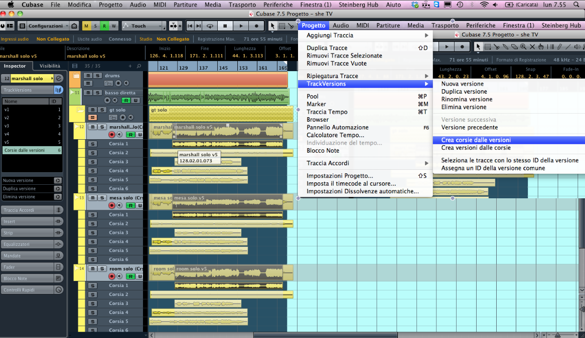Select the hand Time Warp tool

click(541, 47)
